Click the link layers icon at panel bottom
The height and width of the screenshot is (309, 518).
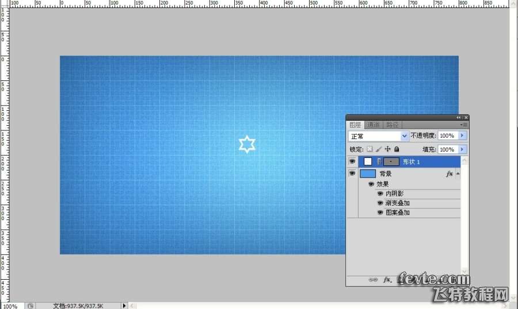373,280
